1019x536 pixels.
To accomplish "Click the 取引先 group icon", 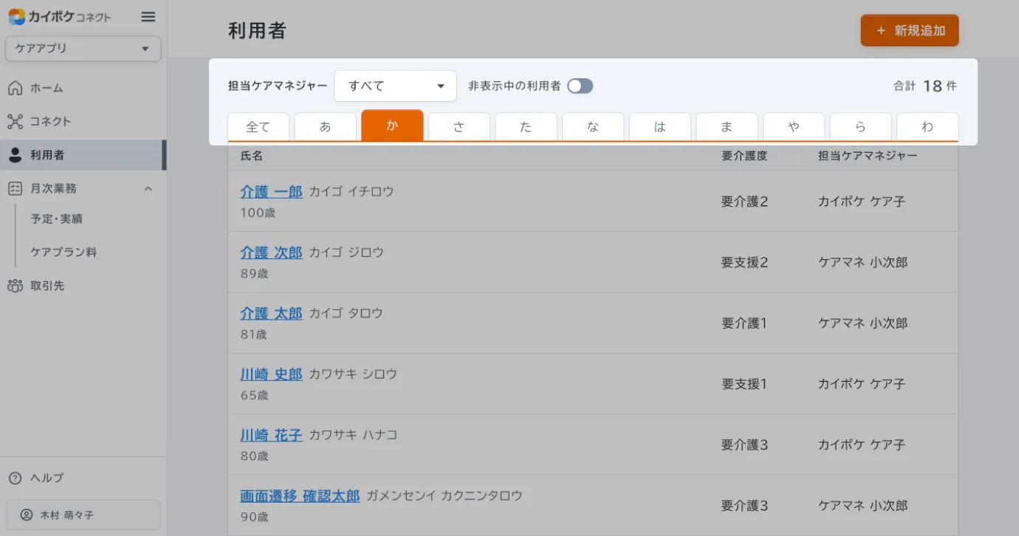I will point(15,286).
